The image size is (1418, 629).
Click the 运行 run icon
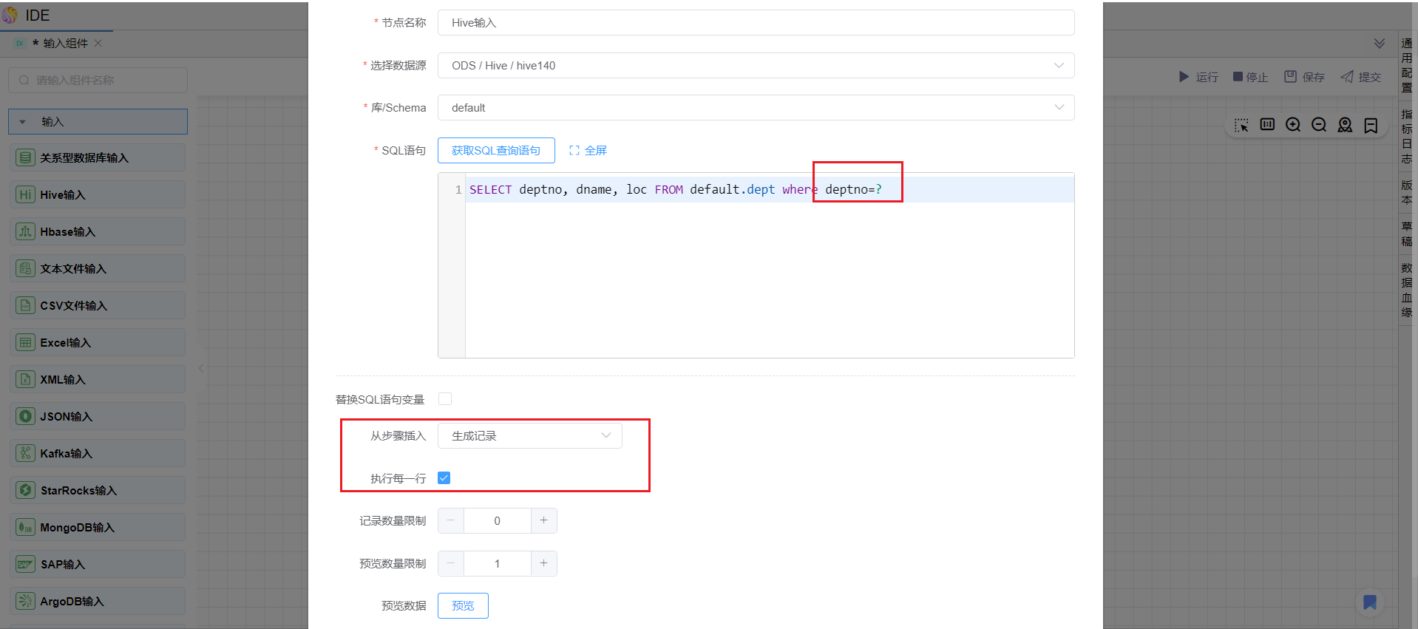click(1184, 77)
